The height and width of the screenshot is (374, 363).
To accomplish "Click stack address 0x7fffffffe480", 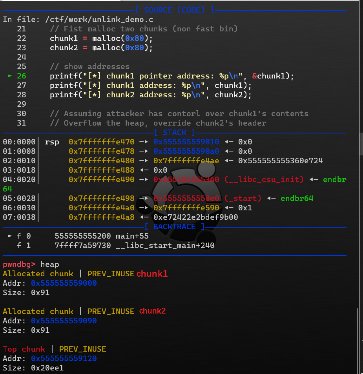I will coord(102,161).
